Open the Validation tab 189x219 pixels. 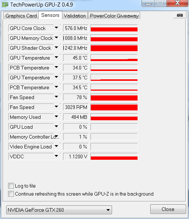(75, 16)
